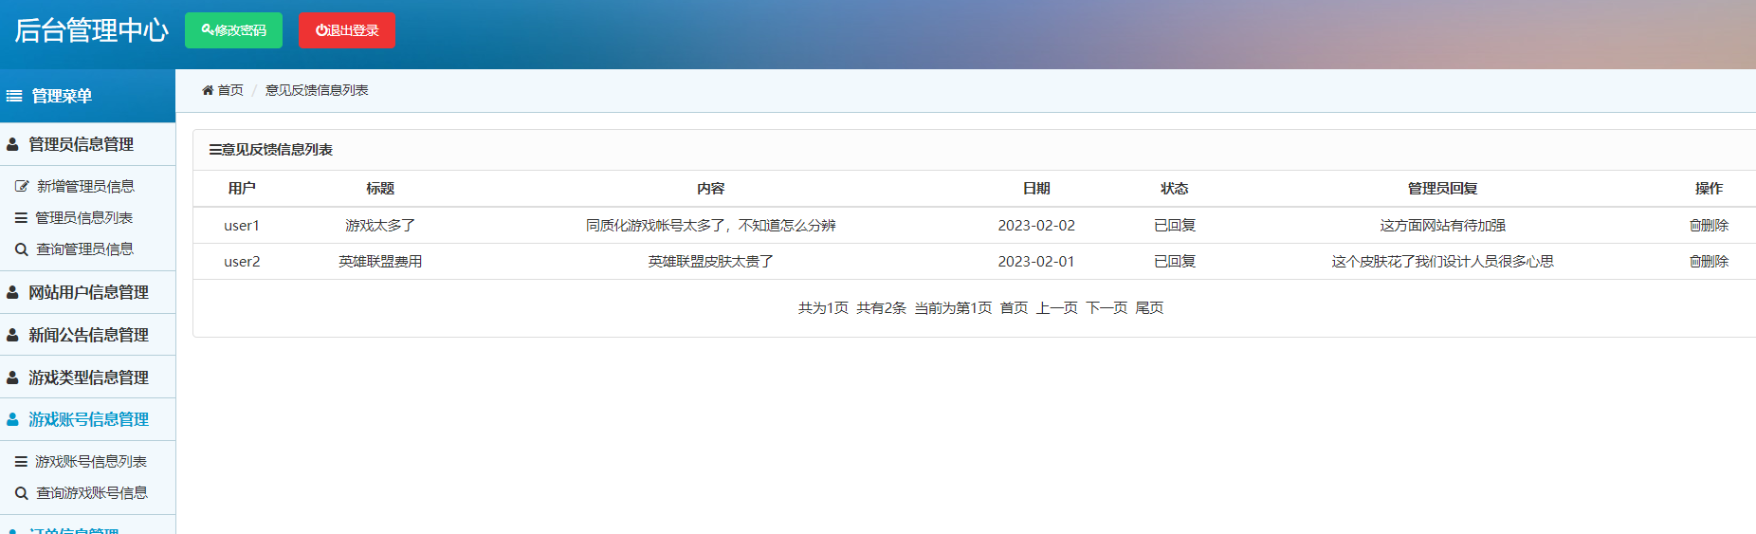Click the 操作 column header
This screenshot has width=1756, height=534.
[1710, 189]
